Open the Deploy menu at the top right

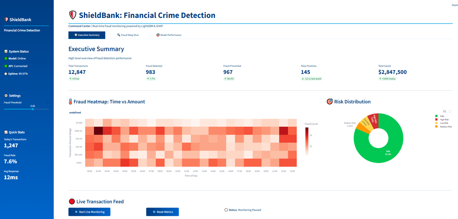click(455, 5)
